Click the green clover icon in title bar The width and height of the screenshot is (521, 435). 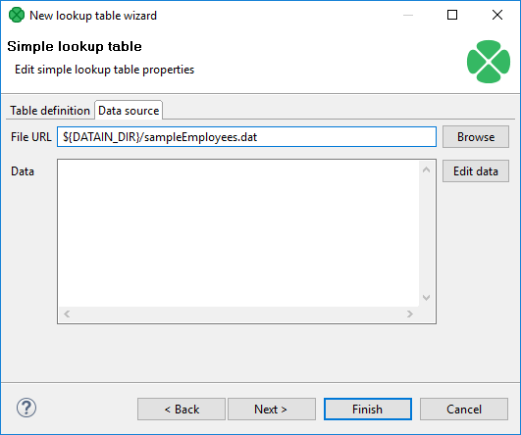[x=17, y=16]
